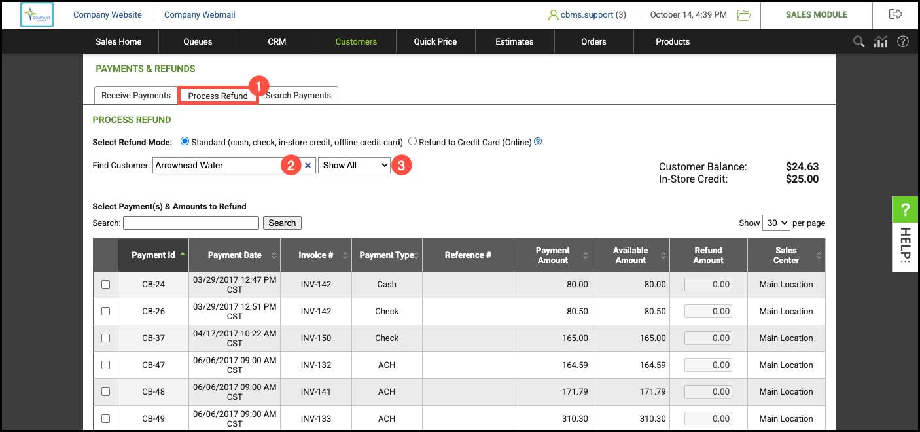This screenshot has height=432, width=920.
Task: Open Orders menu
Action: pos(593,41)
